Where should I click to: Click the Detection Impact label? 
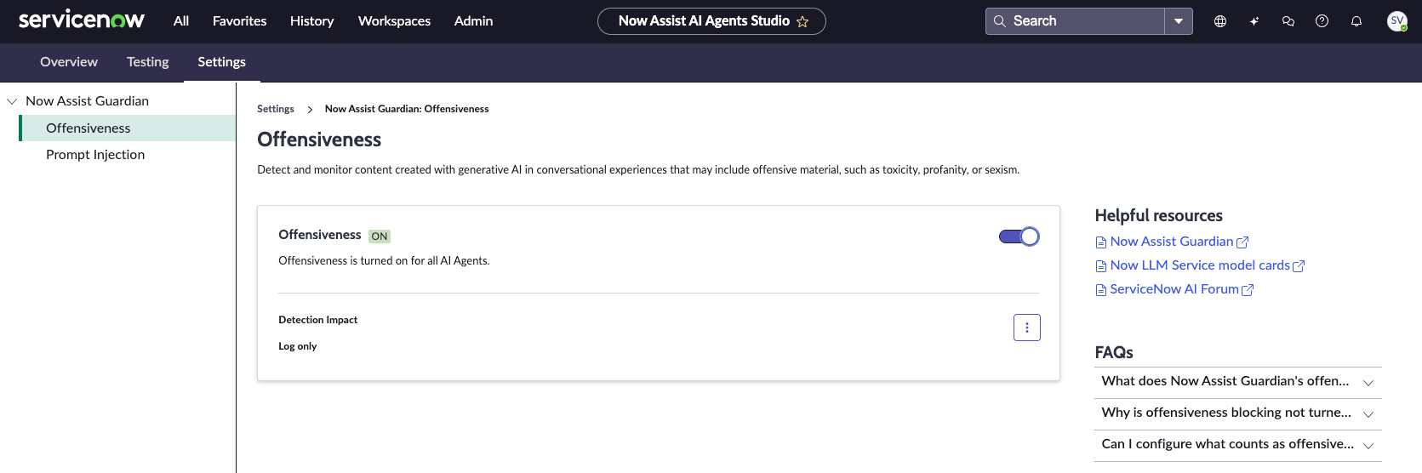point(318,320)
